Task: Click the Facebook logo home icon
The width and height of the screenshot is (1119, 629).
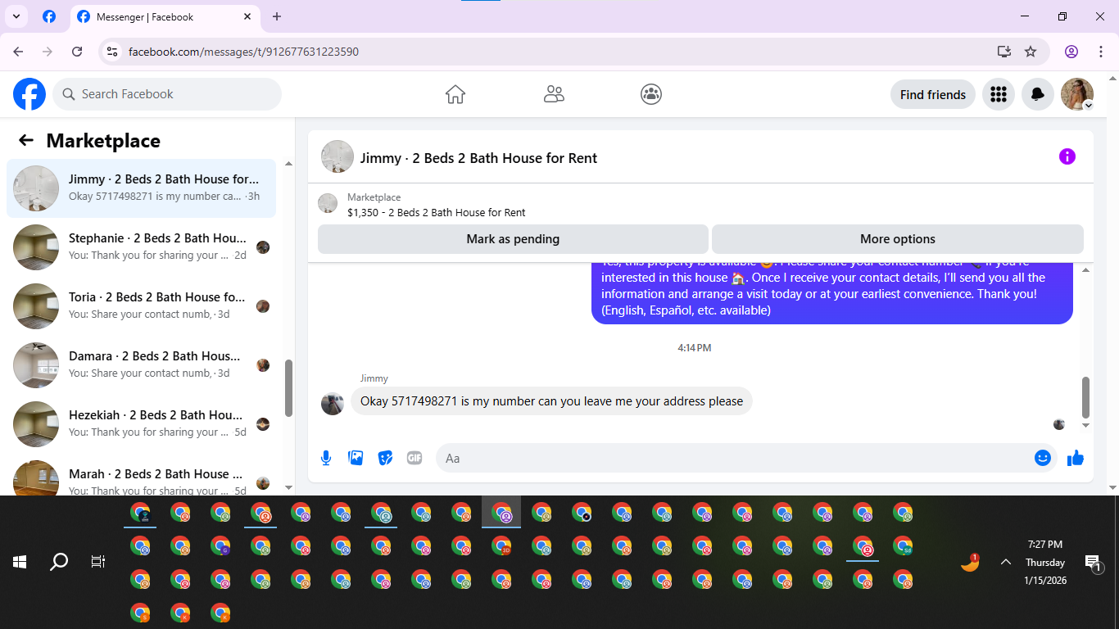Action: point(29,94)
